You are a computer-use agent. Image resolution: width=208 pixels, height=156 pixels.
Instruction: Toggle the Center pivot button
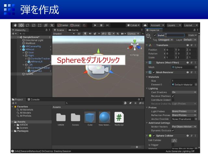tap(63, 25)
